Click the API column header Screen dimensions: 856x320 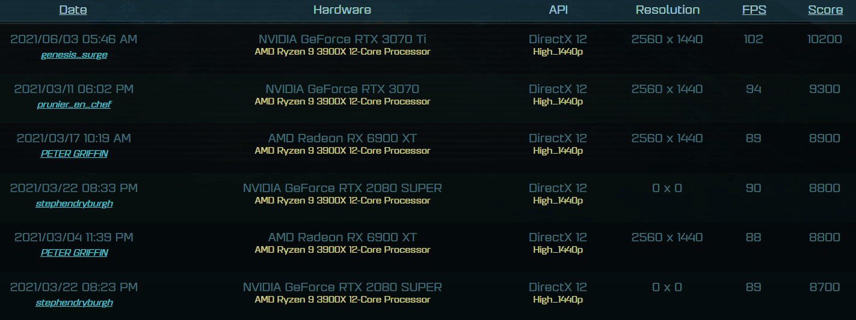558,10
